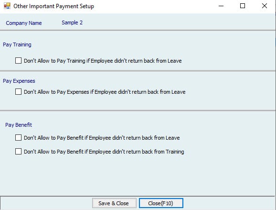
Task: Click the window title text in title bar
Action: 53,6
